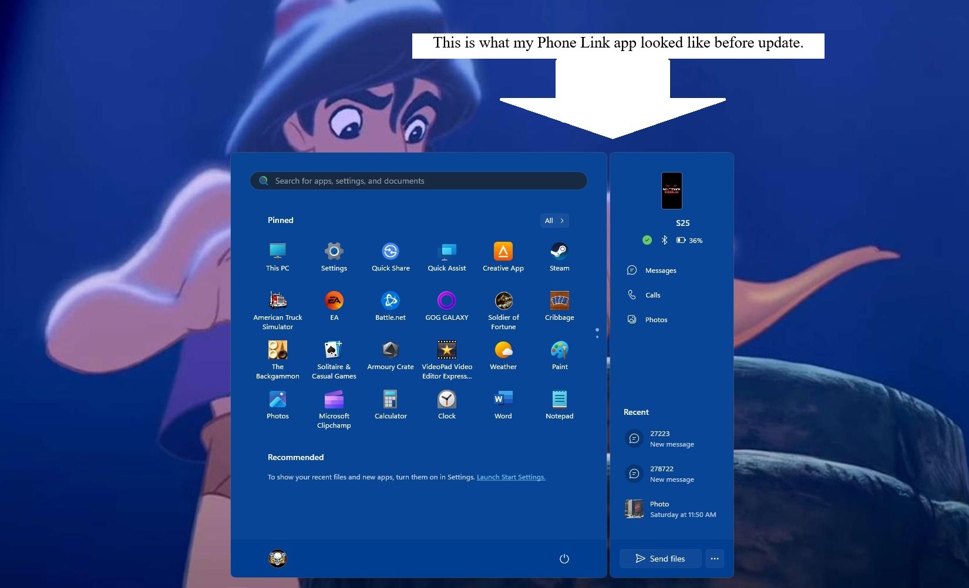Open Quick Assist

coord(447,257)
